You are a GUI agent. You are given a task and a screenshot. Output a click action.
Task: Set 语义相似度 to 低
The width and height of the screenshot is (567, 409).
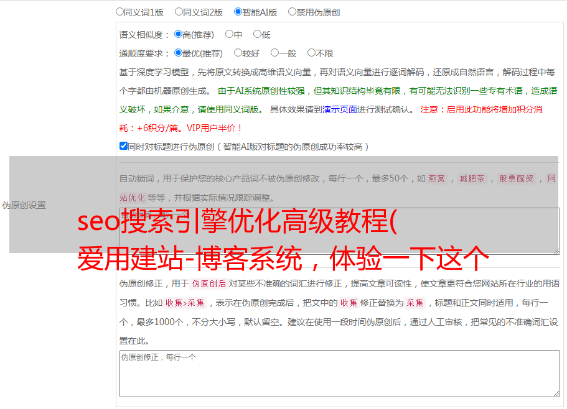click(257, 34)
